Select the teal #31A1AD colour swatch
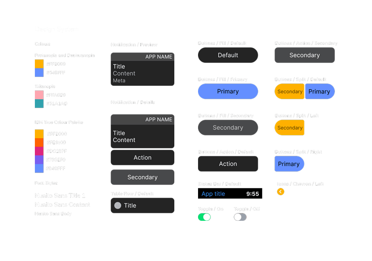 click(39, 104)
